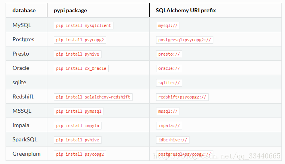Viewport: 285px width, 164px height.
Task: Select the 'jdbc+hive://' code snippet
Action: pyautogui.click(x=172, y=140)
